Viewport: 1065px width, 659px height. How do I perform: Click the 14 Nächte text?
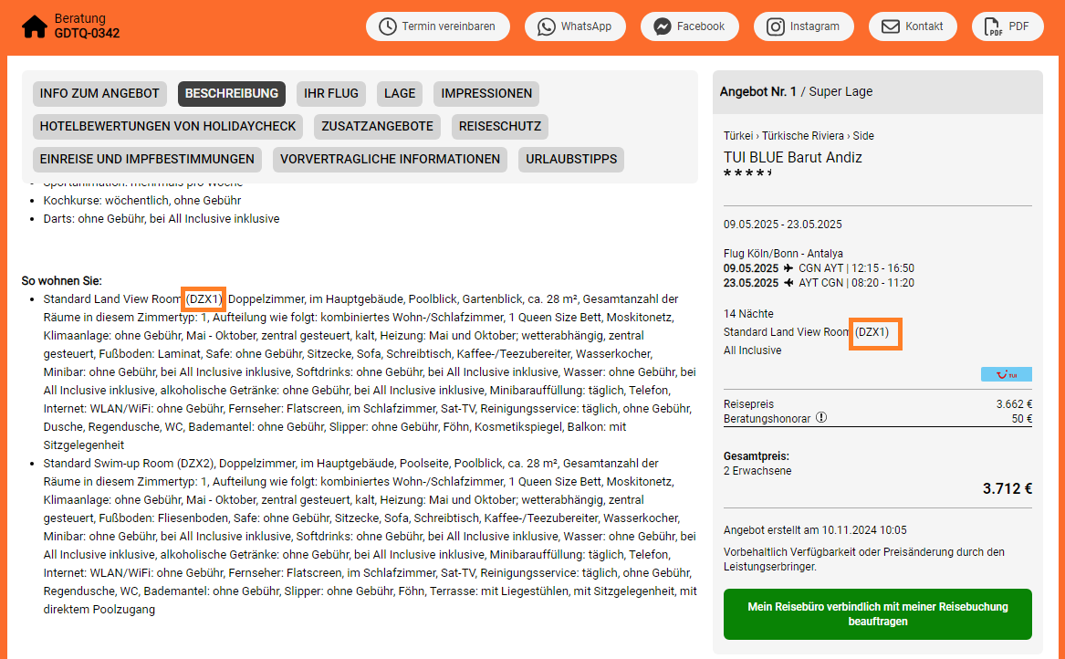coord(748,314)
